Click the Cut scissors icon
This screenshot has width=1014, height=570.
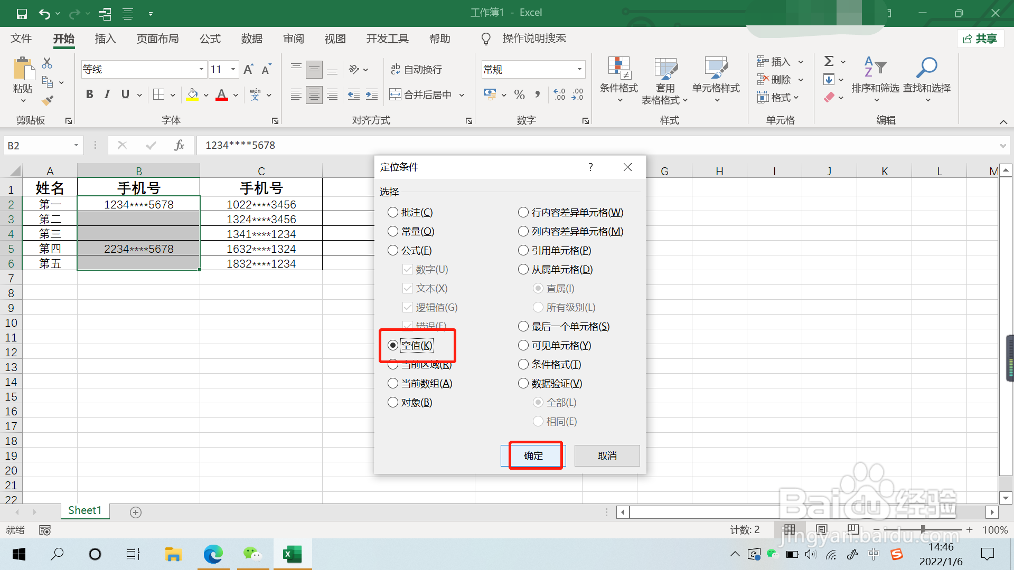[47, 63]
